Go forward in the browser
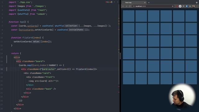This screenshot has height=112, width=199. click(x=127, y=6)
